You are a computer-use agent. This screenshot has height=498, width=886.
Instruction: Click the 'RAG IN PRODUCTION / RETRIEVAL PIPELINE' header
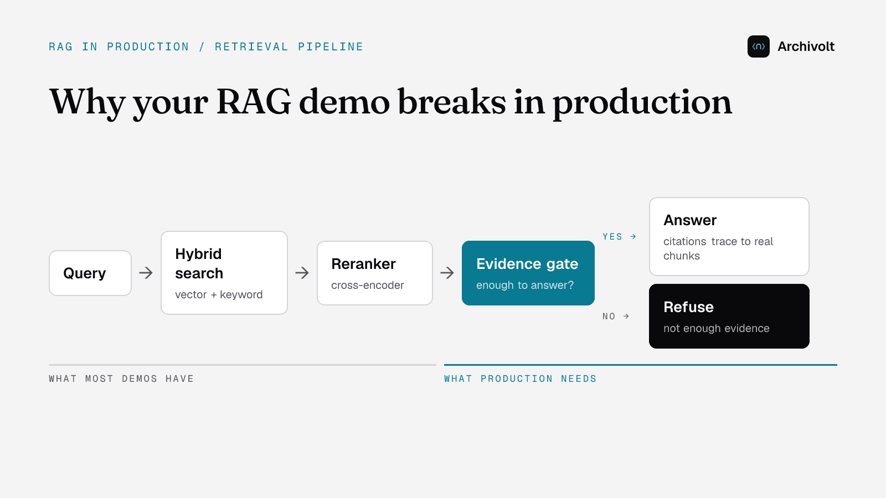pos(206,47)
